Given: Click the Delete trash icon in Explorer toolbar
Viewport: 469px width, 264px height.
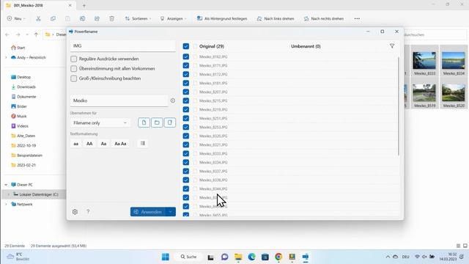Looking at the screenshot, I should tap(111, 18).
